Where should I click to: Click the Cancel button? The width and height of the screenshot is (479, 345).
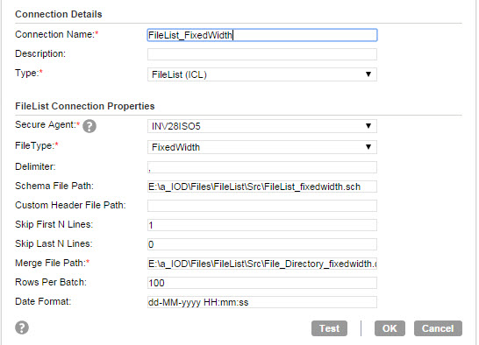tap(438, 328)
